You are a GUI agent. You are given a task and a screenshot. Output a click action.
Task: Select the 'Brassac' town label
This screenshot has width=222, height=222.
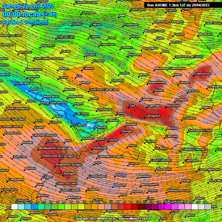[194, 91]
